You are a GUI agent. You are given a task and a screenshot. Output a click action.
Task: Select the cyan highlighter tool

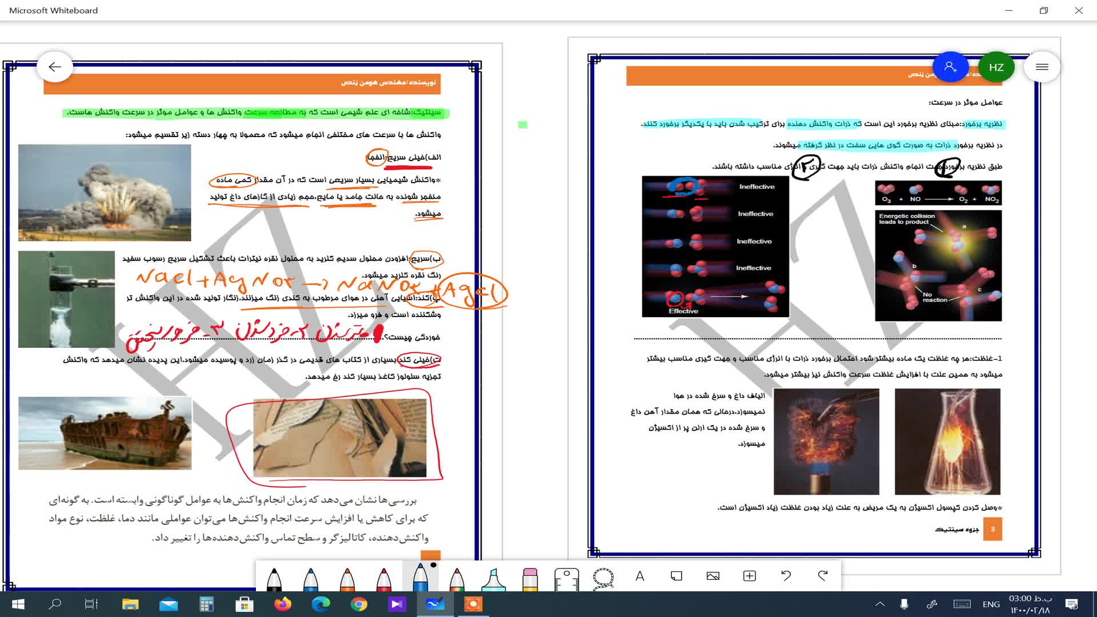click(494, 578)
